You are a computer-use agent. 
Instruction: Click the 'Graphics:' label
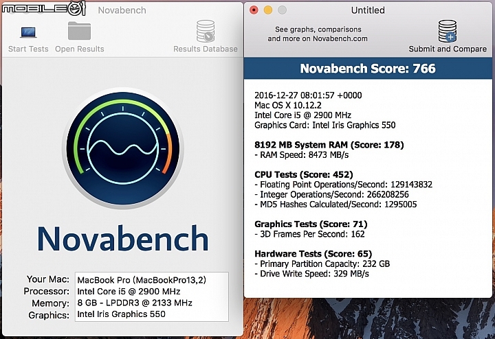pos(49,315)
